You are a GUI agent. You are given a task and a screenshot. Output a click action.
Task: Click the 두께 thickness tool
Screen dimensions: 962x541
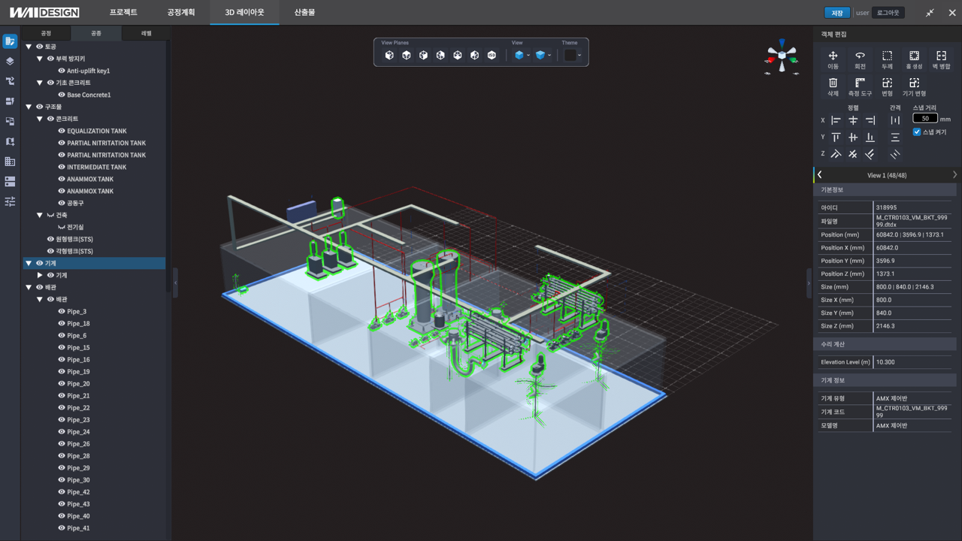887,60
